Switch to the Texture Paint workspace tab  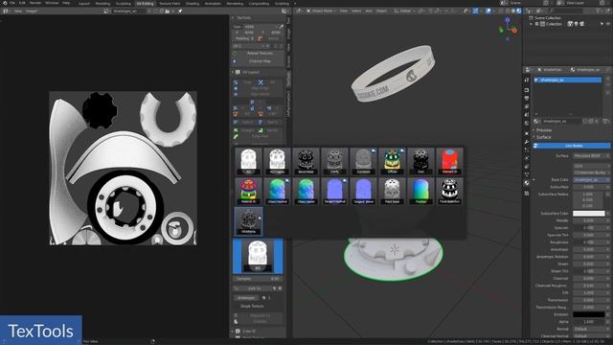[170, 3]
